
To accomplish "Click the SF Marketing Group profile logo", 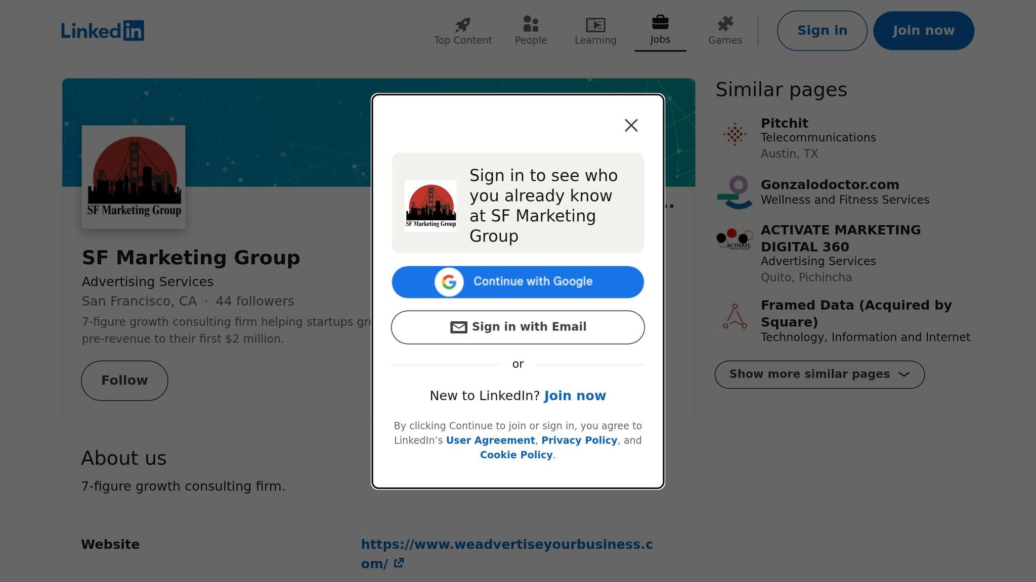I will point(134,177).
